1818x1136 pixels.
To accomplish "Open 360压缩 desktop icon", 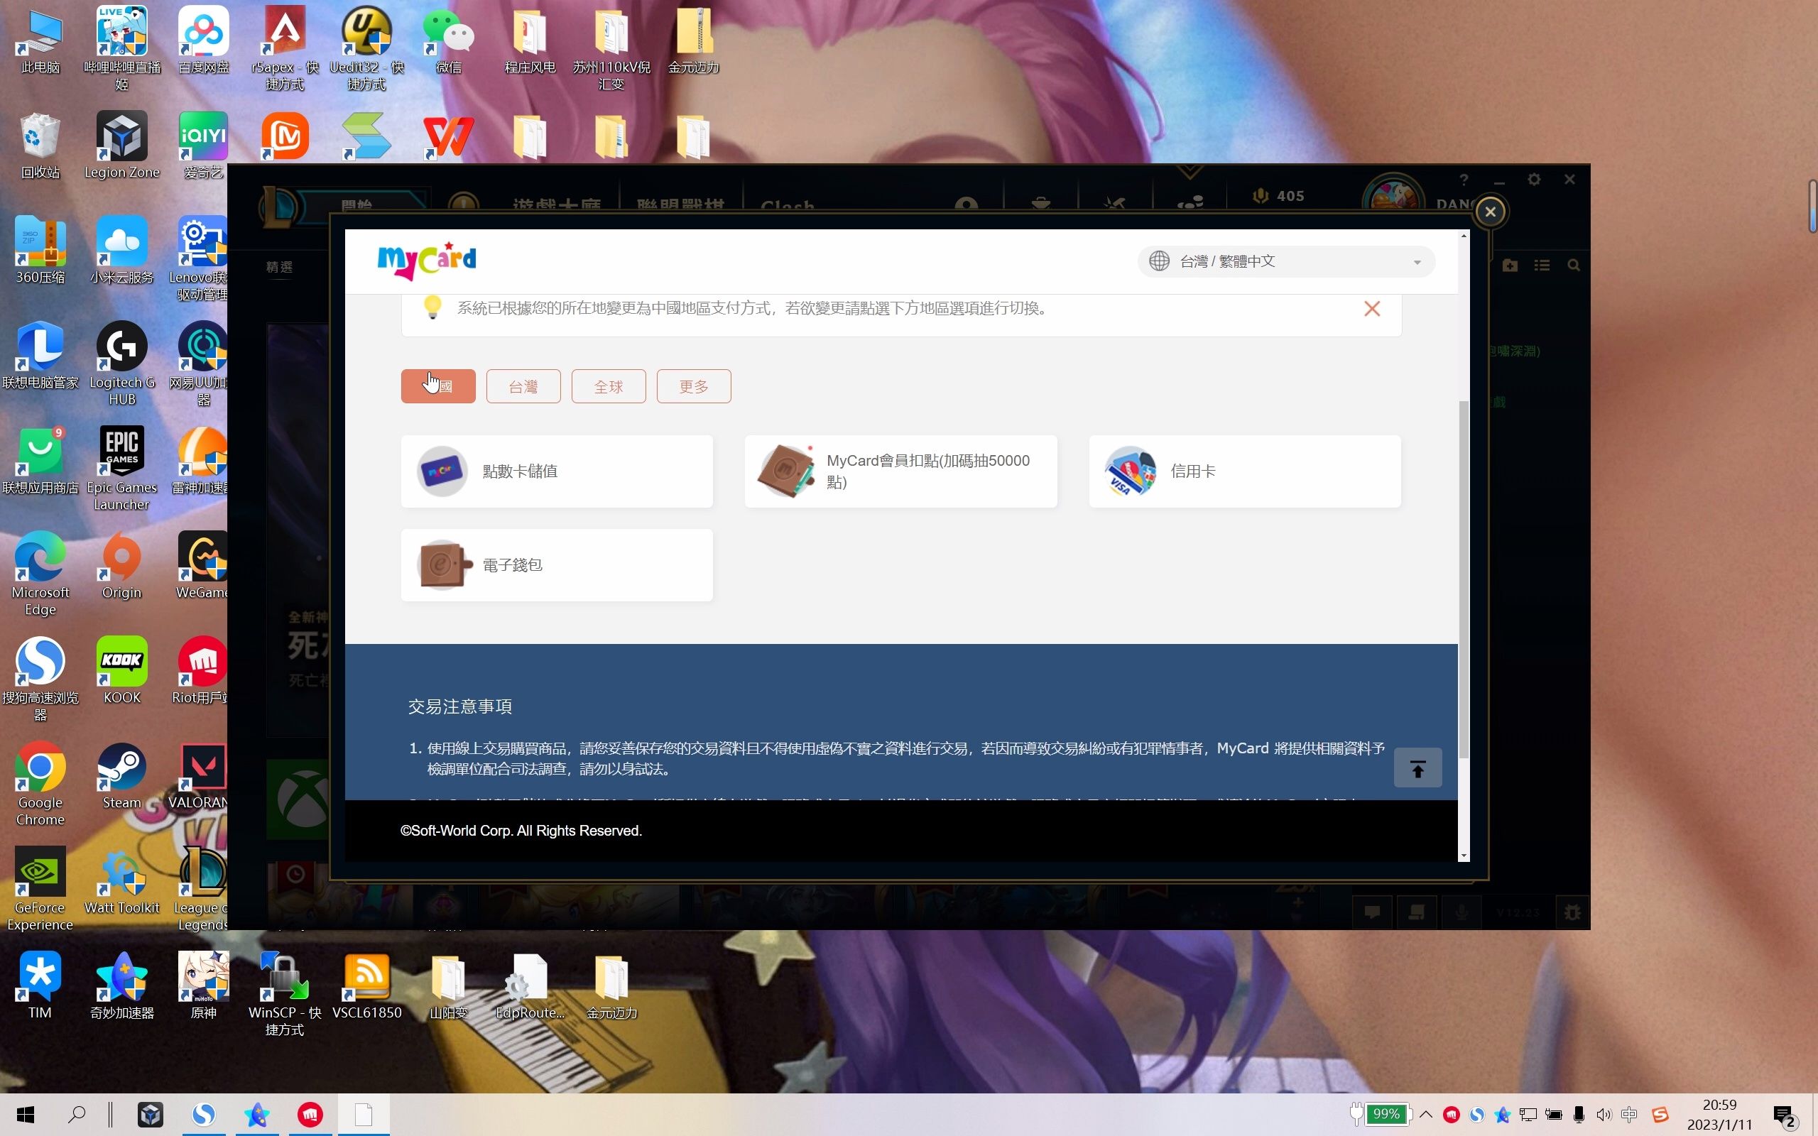I will coord(40,251).
